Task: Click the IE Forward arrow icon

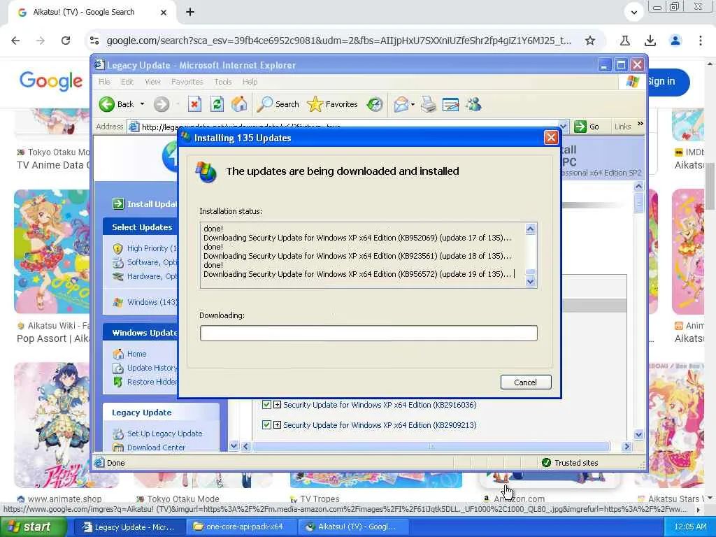Action: (162, 105)
